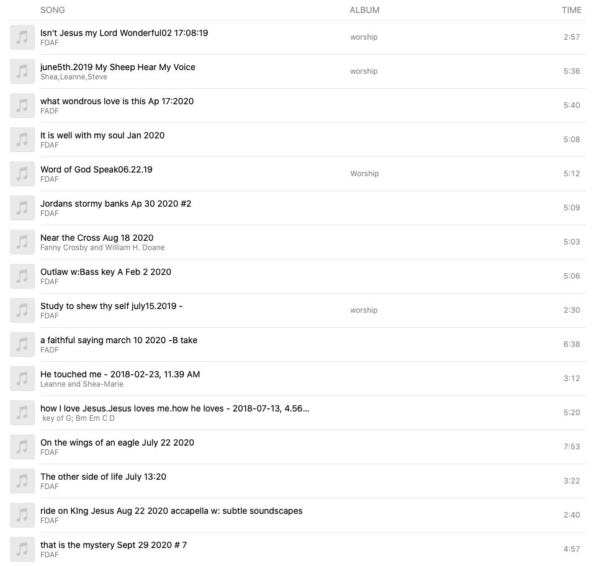This screenshot has height=566, width=602.
Task: Click artwork icon for Jordans stormy banks
Action: (x=22, y=208)
